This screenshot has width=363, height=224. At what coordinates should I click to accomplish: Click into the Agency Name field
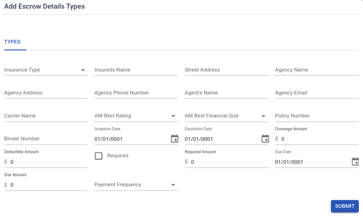point(317,70)
